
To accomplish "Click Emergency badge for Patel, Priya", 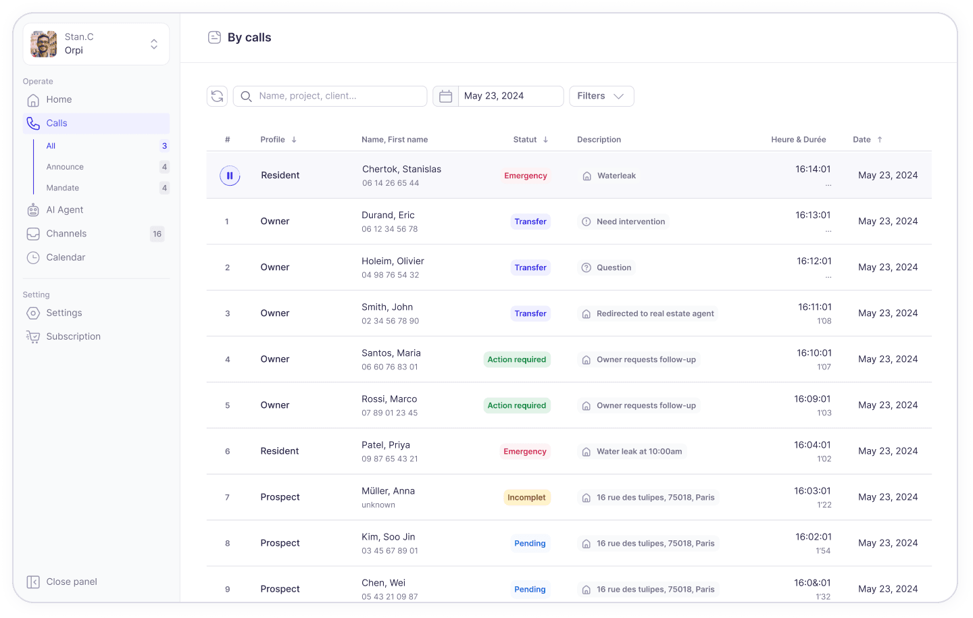I will (525, 451).
